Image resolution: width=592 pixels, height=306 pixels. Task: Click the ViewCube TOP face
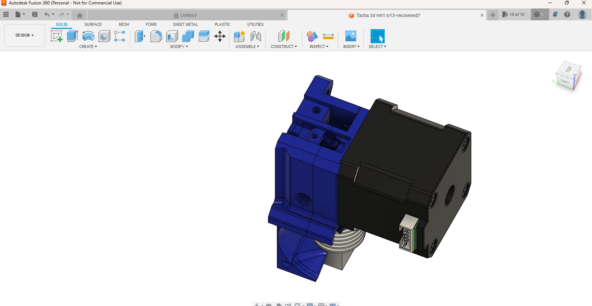[568, 69]
